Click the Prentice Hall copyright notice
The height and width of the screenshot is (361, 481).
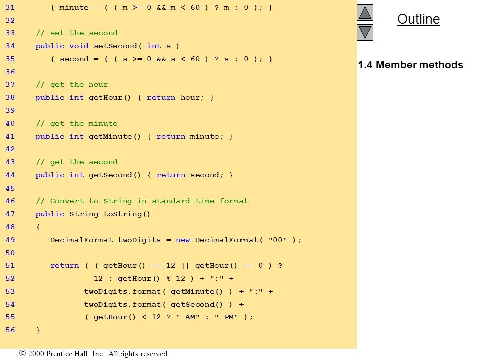[x=94, y=354]
